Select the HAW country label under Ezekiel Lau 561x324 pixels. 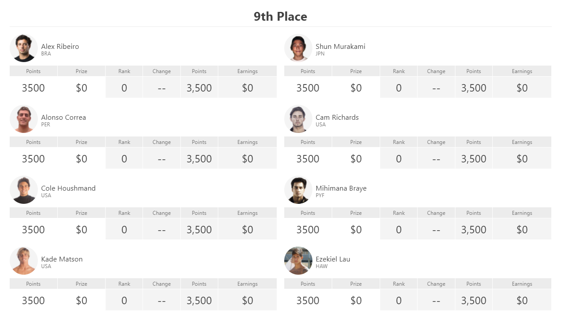[322, 266]
